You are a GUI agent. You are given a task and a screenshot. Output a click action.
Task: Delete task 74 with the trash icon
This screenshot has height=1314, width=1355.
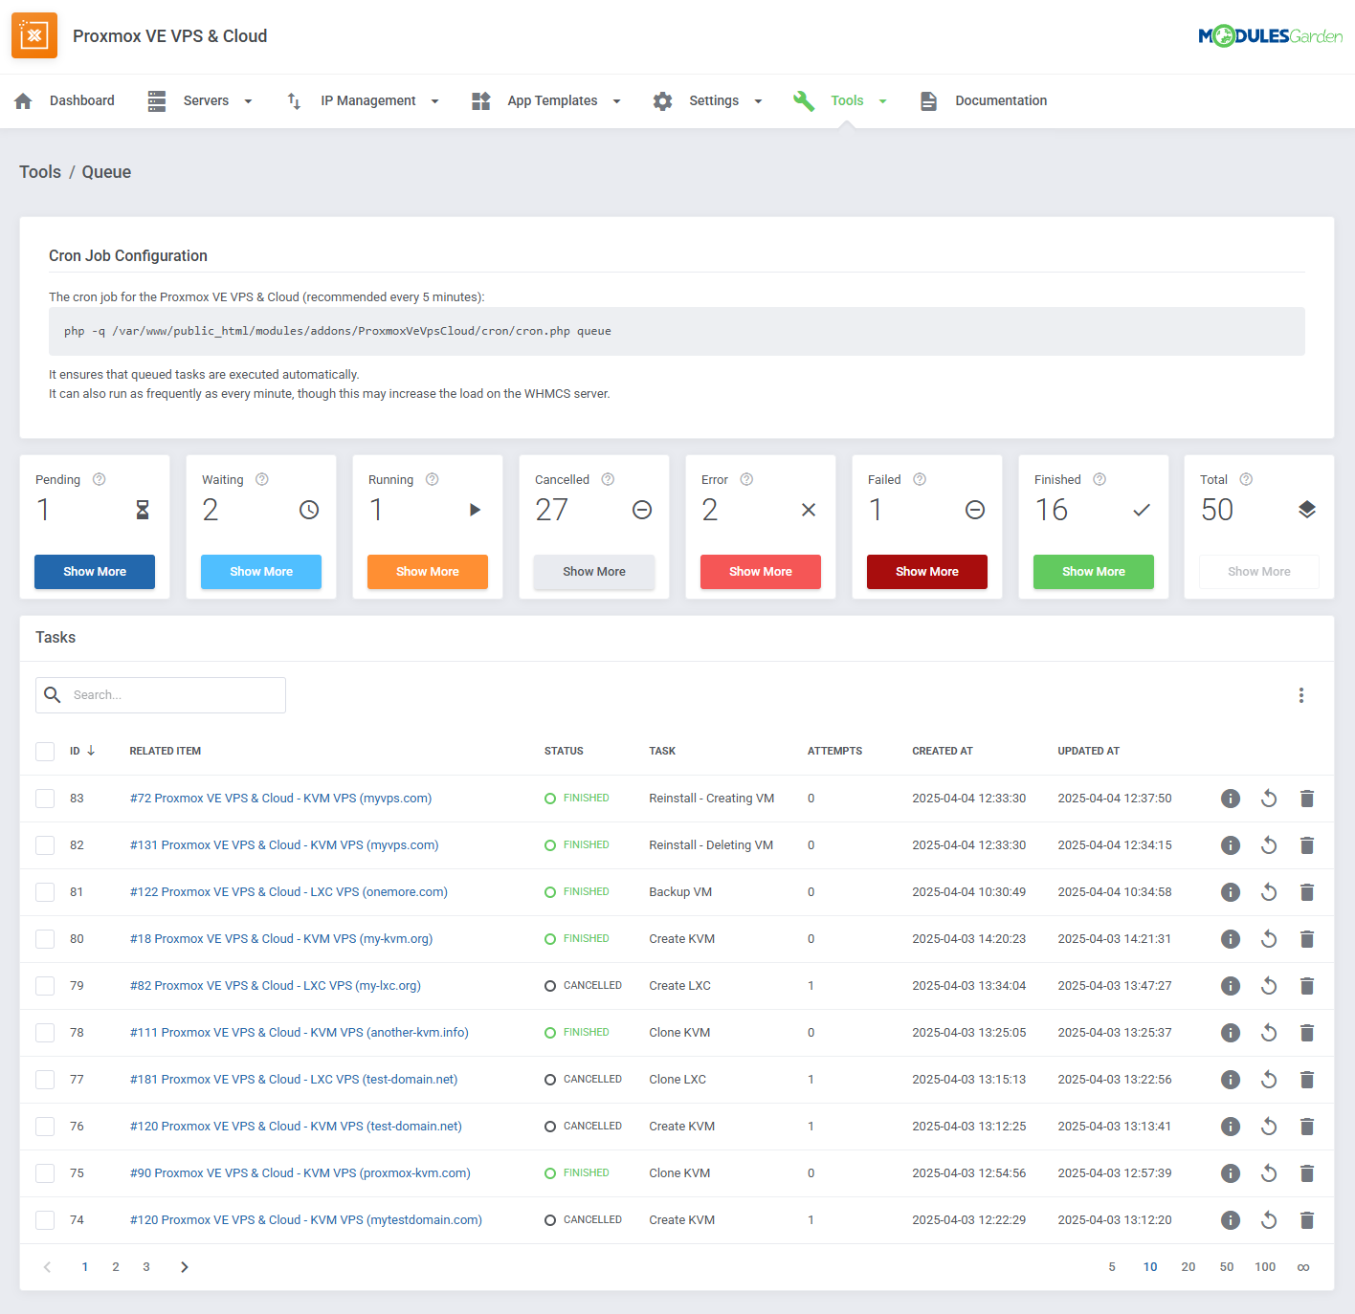tap(1307, 1219)
